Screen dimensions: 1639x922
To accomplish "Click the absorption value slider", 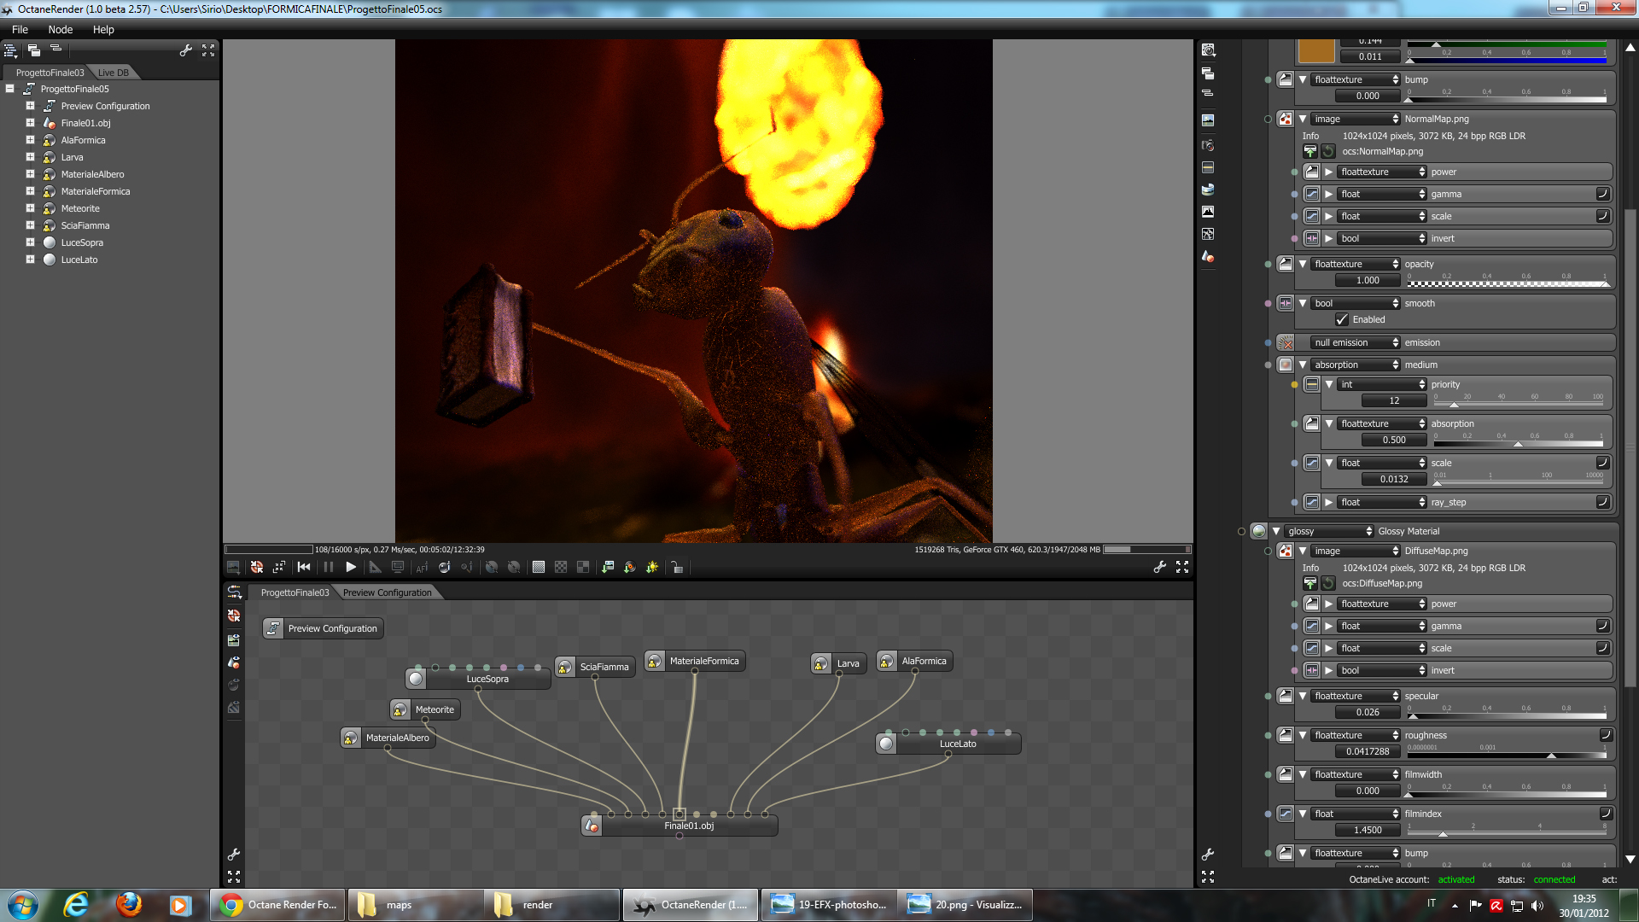I will [1519, 442].
